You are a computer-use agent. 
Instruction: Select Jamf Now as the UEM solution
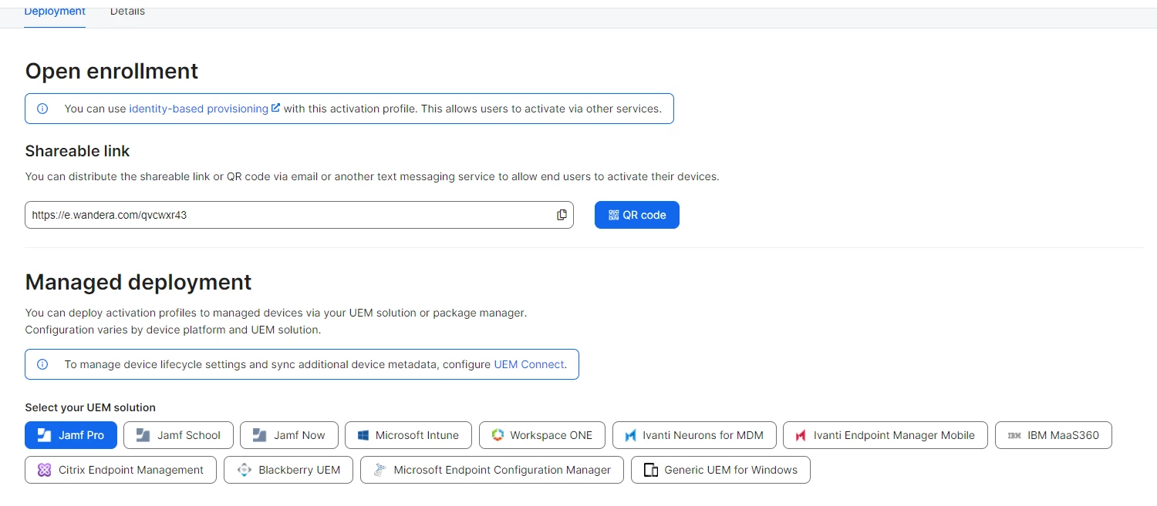click(x=288, y=435)
